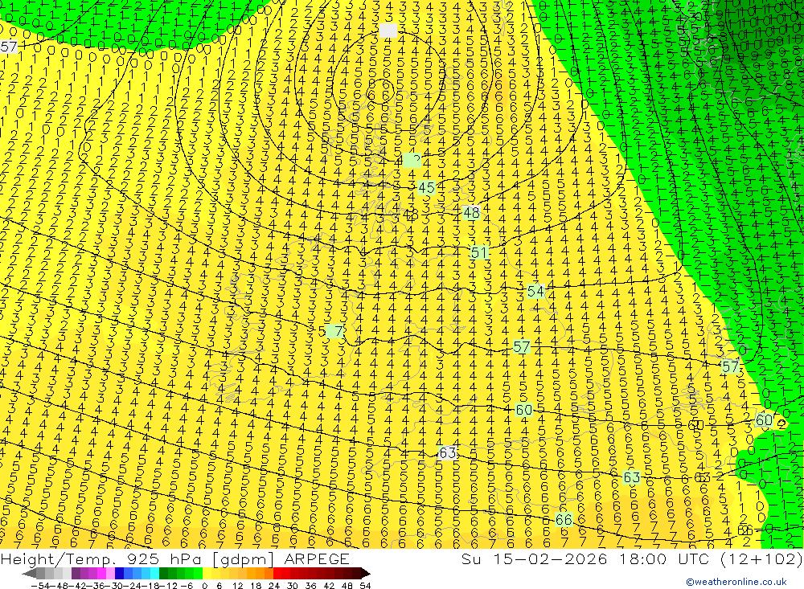The image size is (804, 589).
Task: Click the legend value label 30
Action: click(293, 586)
